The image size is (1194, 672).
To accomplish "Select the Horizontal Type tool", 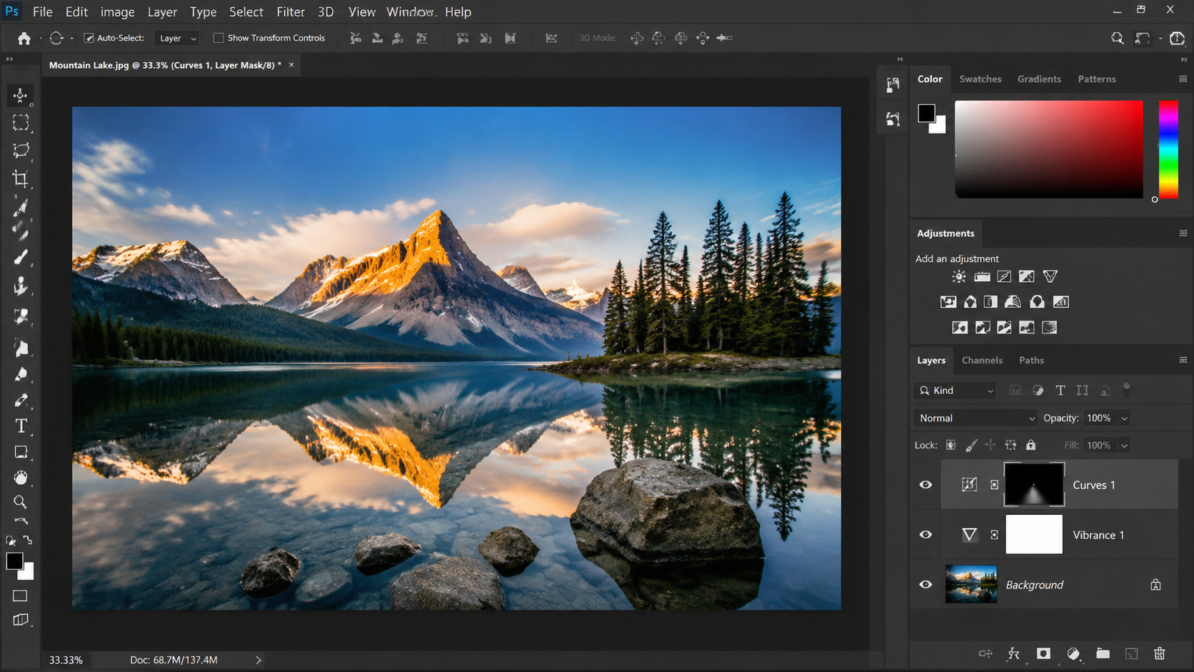I will tap(21, 426).
